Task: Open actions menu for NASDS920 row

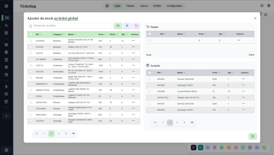Action: 133,115
